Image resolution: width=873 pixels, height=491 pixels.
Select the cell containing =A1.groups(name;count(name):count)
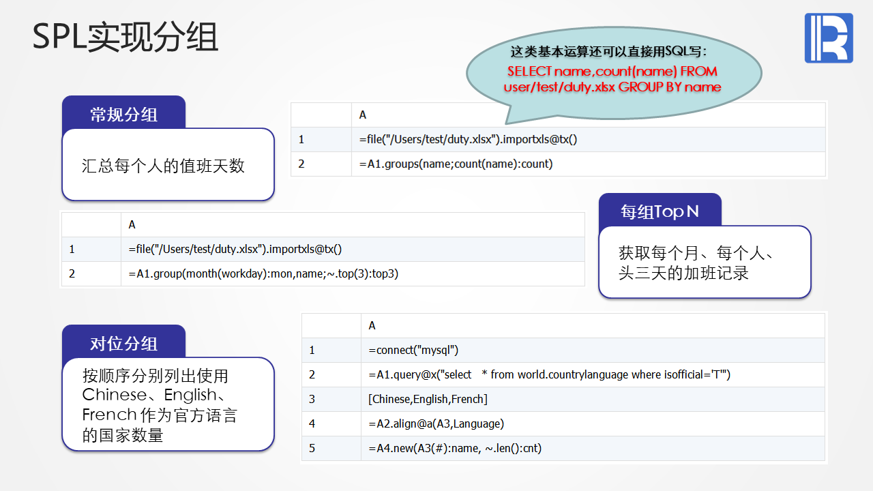(589, 164)
